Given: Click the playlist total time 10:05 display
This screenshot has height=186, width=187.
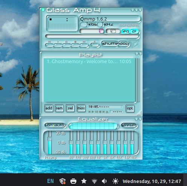Looking at the screenshot, I should point(106,107).
